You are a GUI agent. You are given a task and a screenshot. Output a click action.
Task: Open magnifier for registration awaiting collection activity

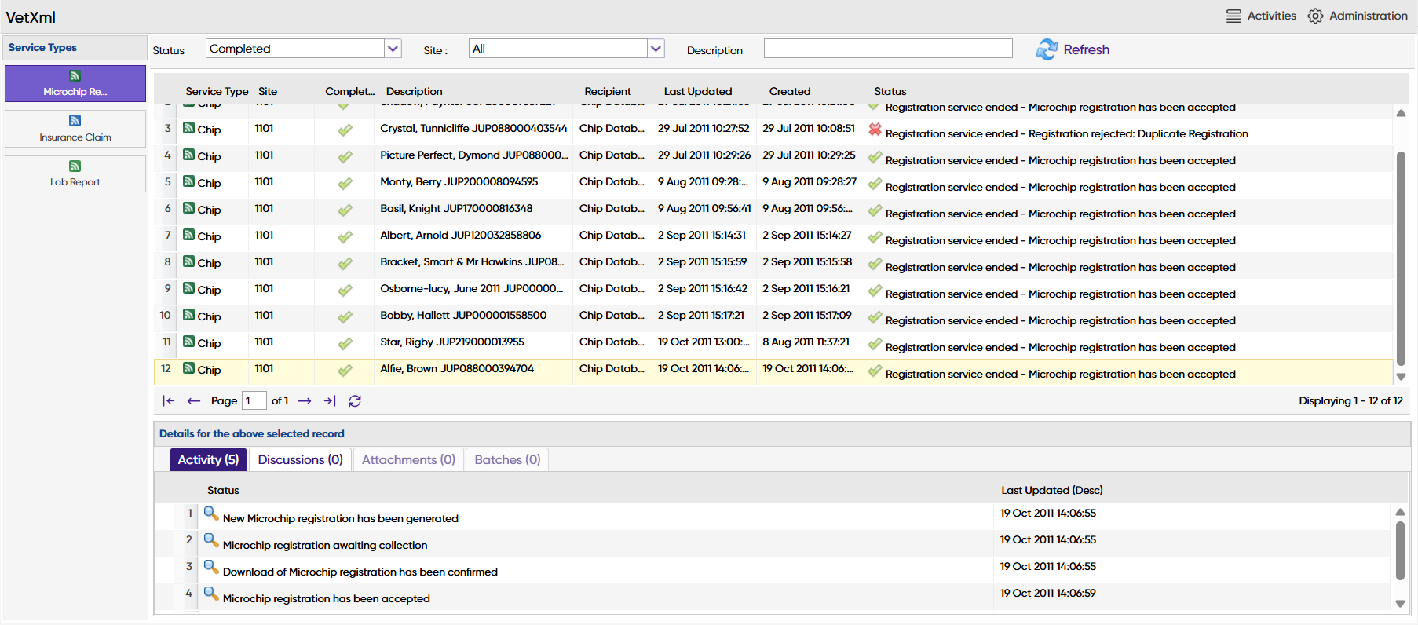[x=211, y=541]
